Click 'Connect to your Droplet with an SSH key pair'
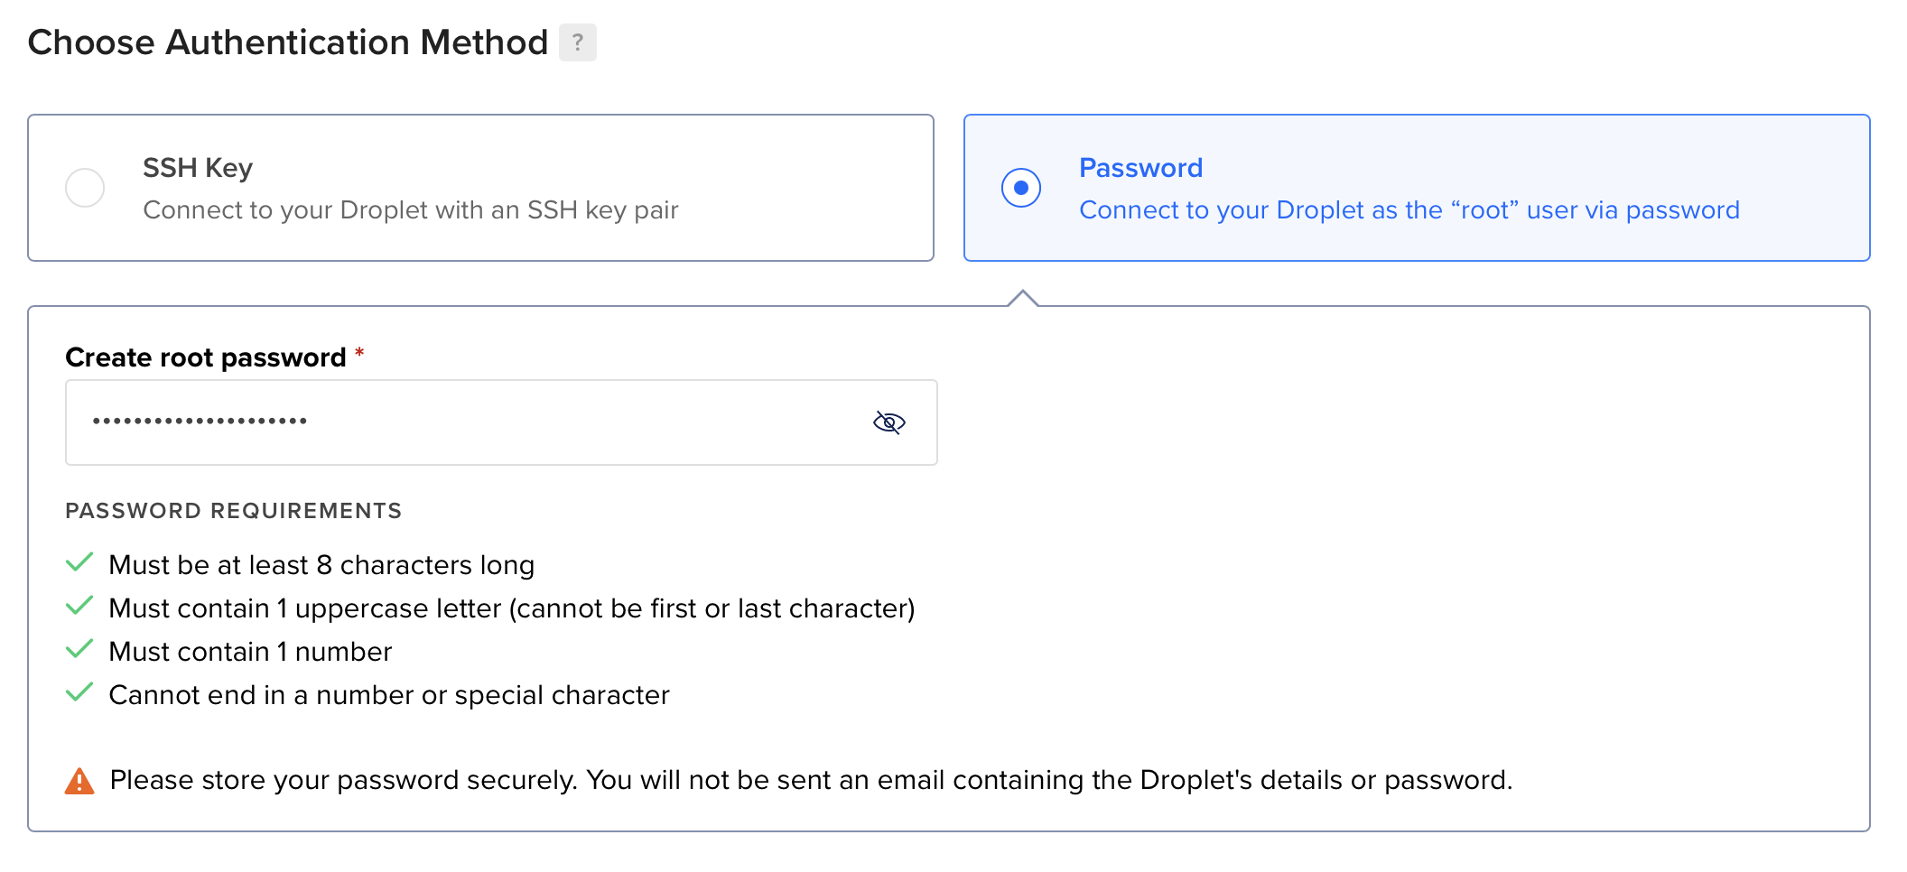The width and height of the screenshot is (1907, 872). [x=410, y=210]
